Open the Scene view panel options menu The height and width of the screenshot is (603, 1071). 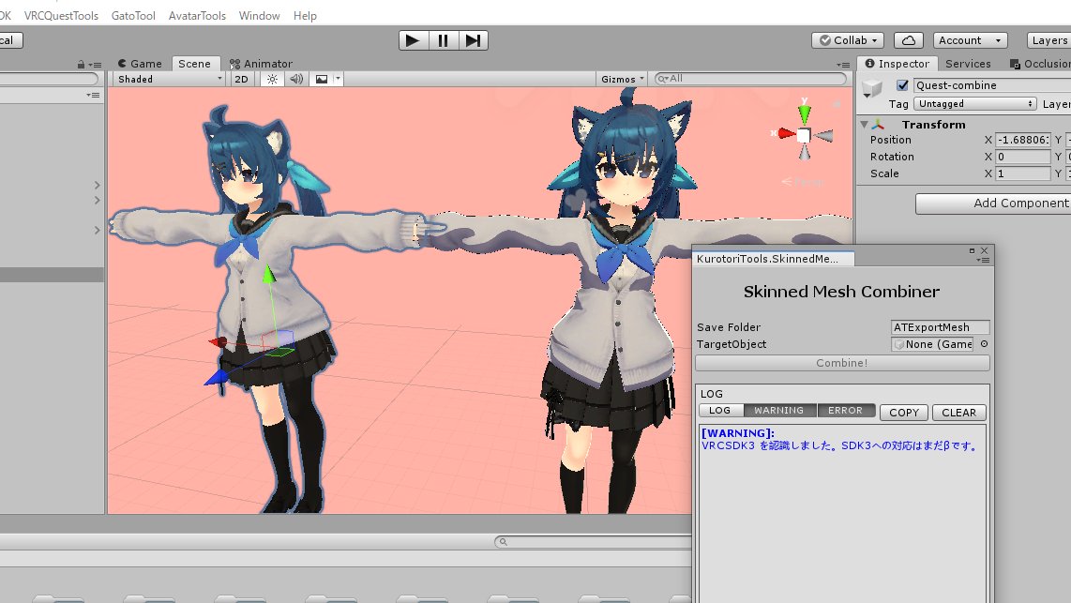844,65
